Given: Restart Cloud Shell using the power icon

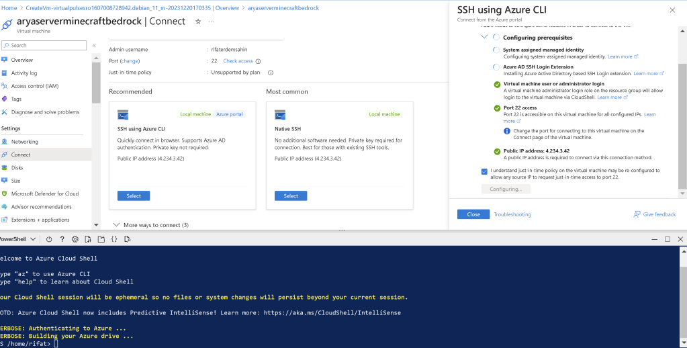Looking at the screenshot, I should point(49,239).
